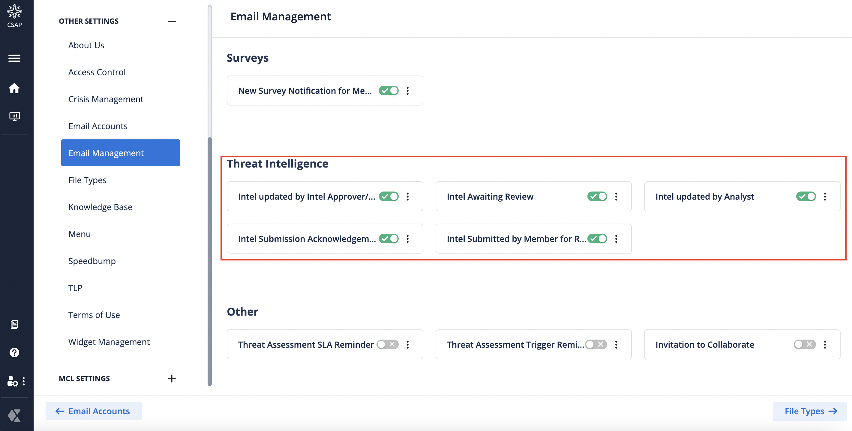Toggle off Intel Awaiting Review notification
The height and width of the screenshot is (431, 852).
pyautogui.click(x=597, y=196)
